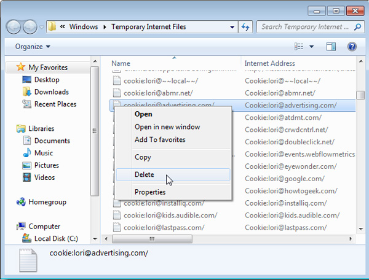Click the refresh button beside address bar
Screen dimensions: 369x280
[x=247, y=27]
